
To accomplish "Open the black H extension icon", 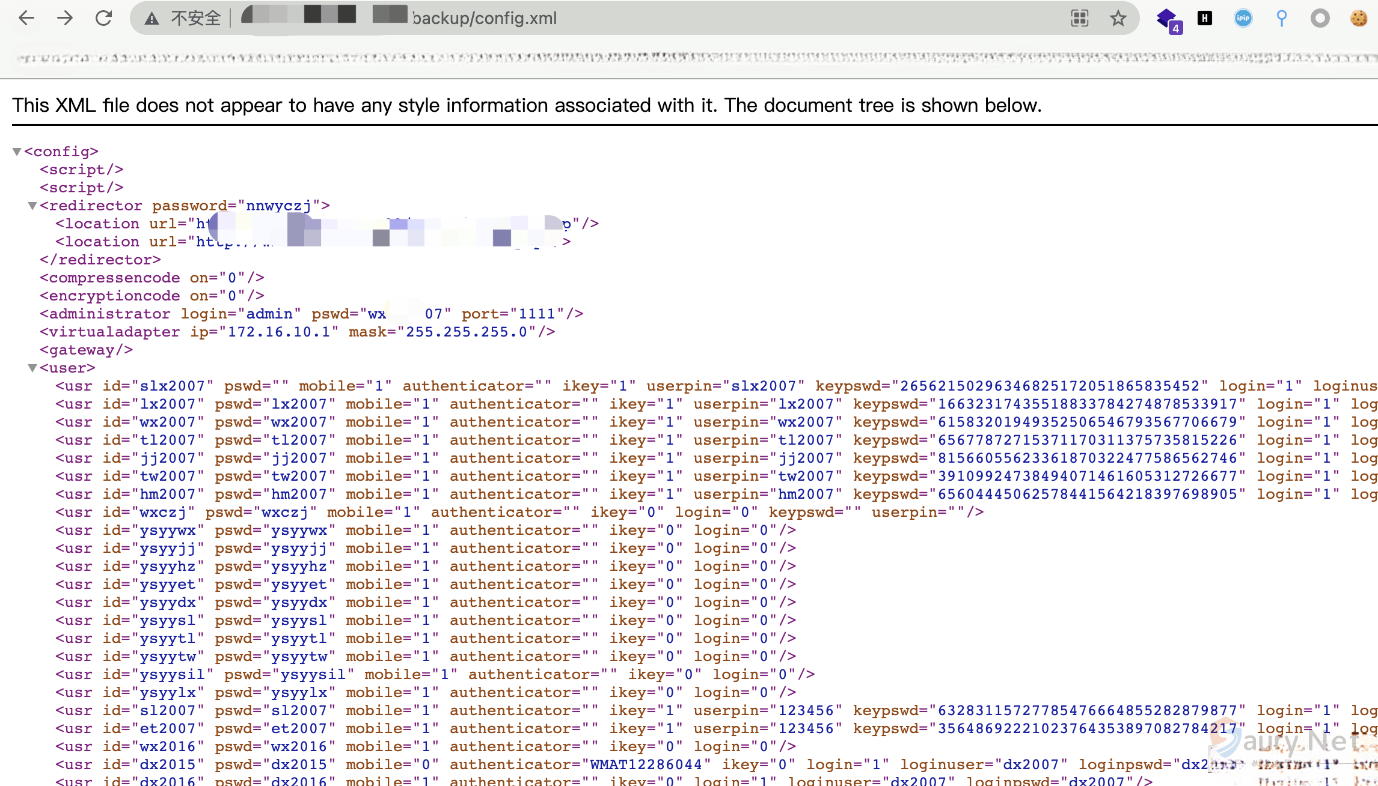I will [x=1205, y=18].
